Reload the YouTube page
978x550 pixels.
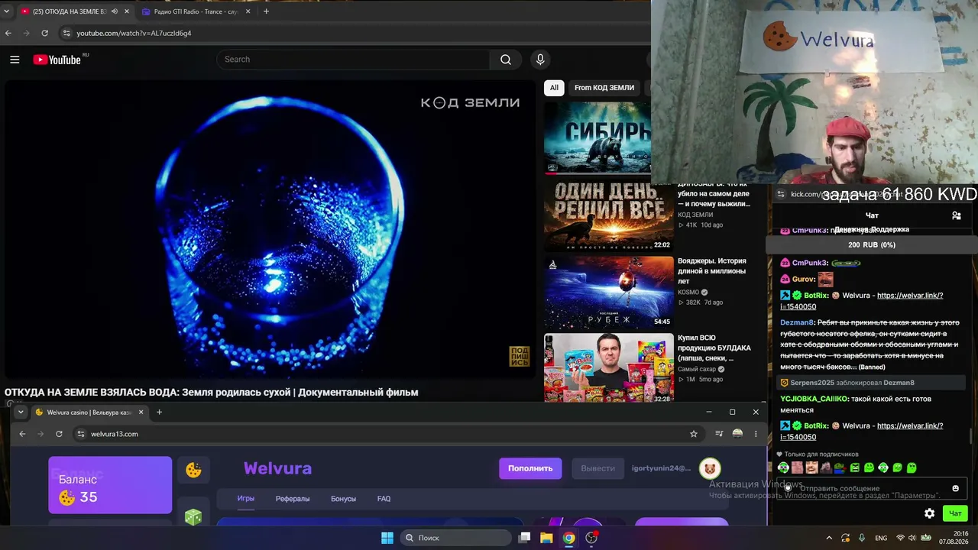[x=44, y=33]
